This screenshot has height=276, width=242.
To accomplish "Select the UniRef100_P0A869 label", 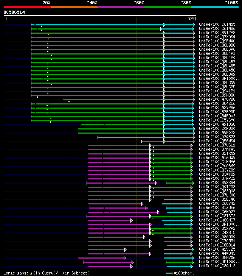I will [x=217, y=166].
